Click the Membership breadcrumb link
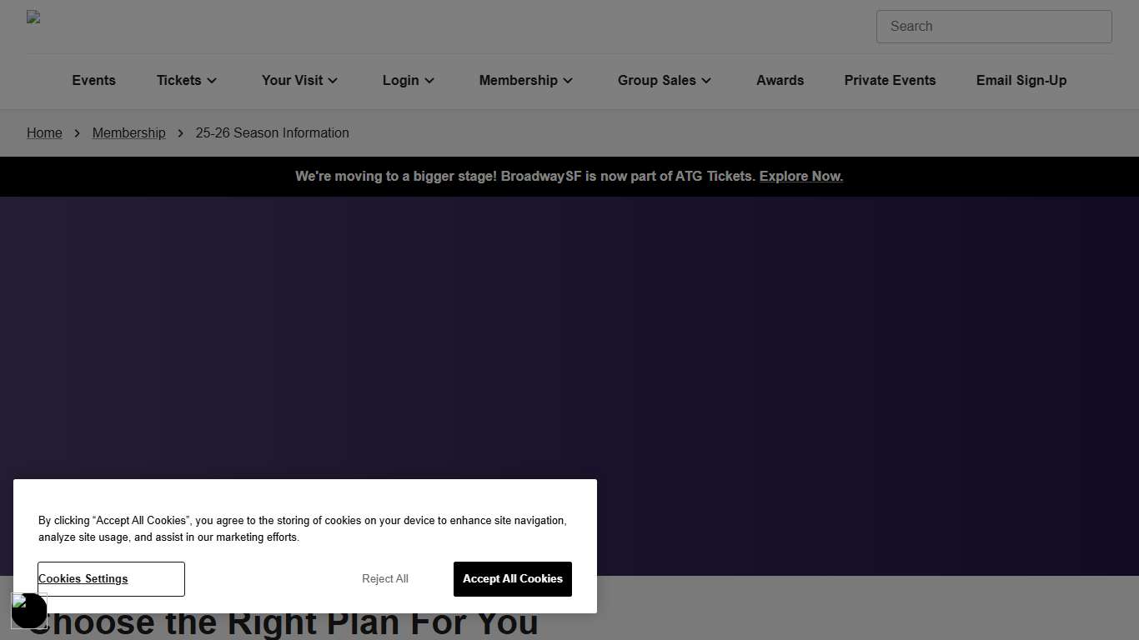Viewport: 1139px width, 640px height. pos(128,133)
